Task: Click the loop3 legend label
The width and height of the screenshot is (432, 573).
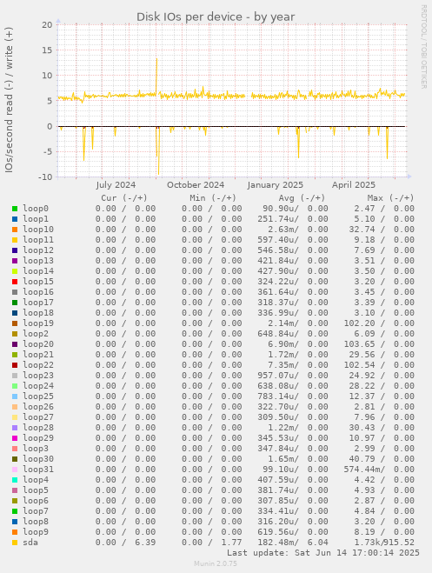Action: [x=36, y=449]
